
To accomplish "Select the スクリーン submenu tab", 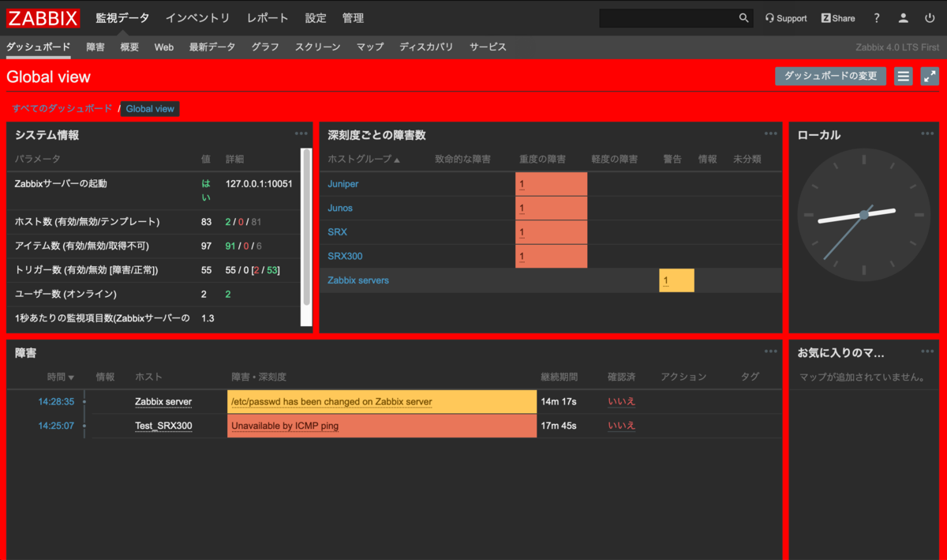I will point(318,47).
